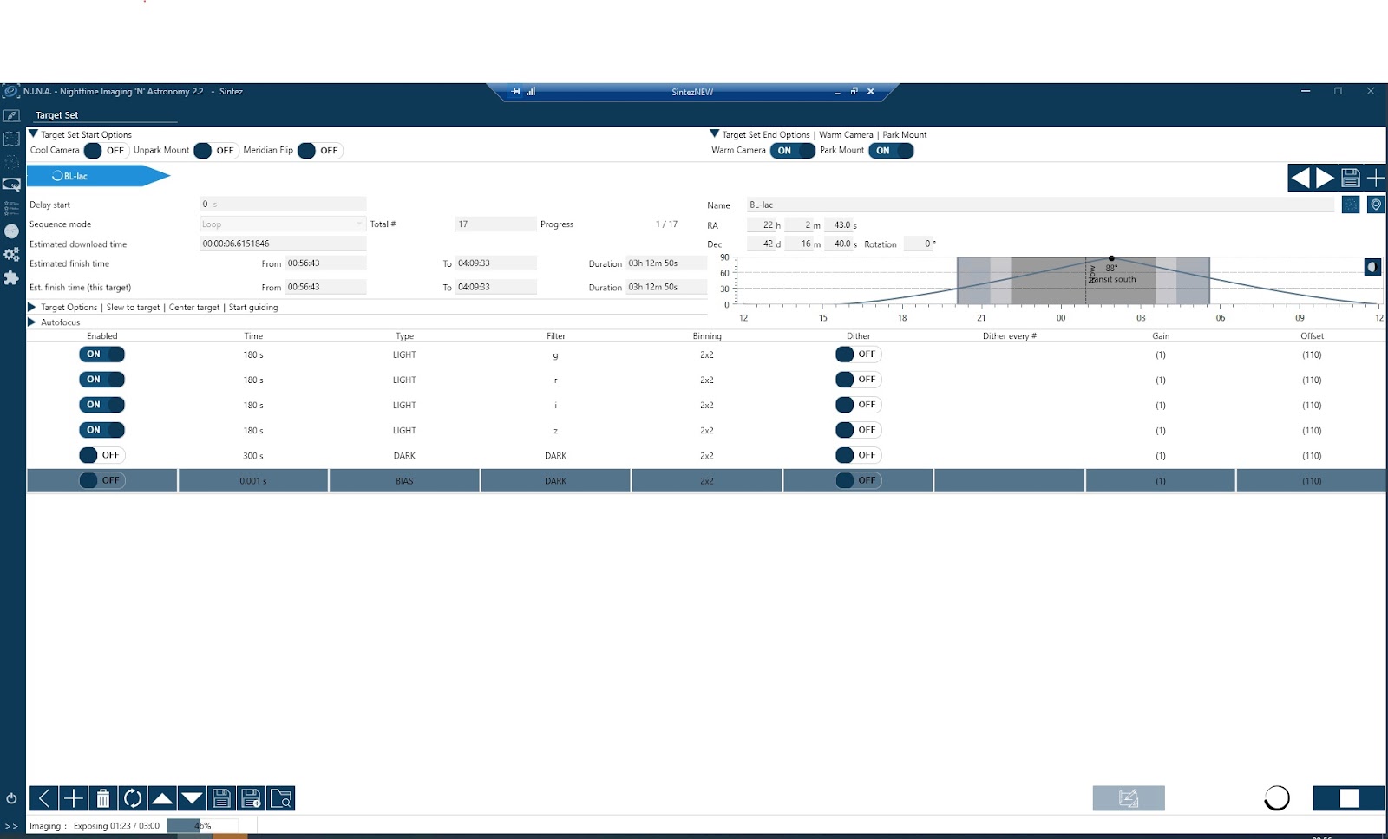Click the Save As floppy-with-plus icon

251,798
